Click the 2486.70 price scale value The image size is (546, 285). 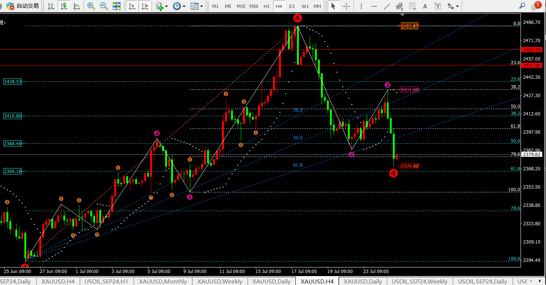(532, 22)
